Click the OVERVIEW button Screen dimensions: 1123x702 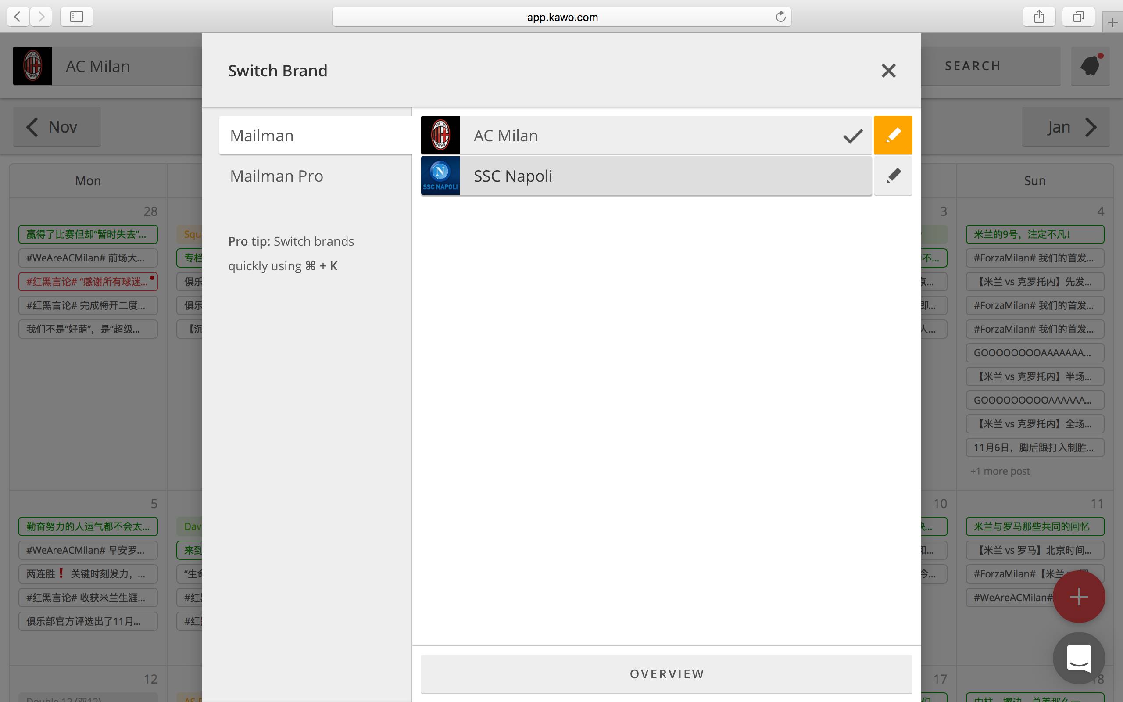click(666, 673)
